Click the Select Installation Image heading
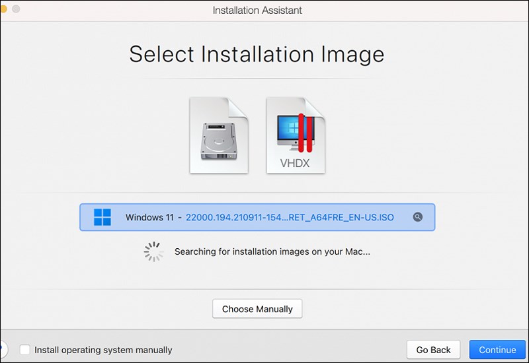This screenshot has height=363, width=529. (257, 54)
